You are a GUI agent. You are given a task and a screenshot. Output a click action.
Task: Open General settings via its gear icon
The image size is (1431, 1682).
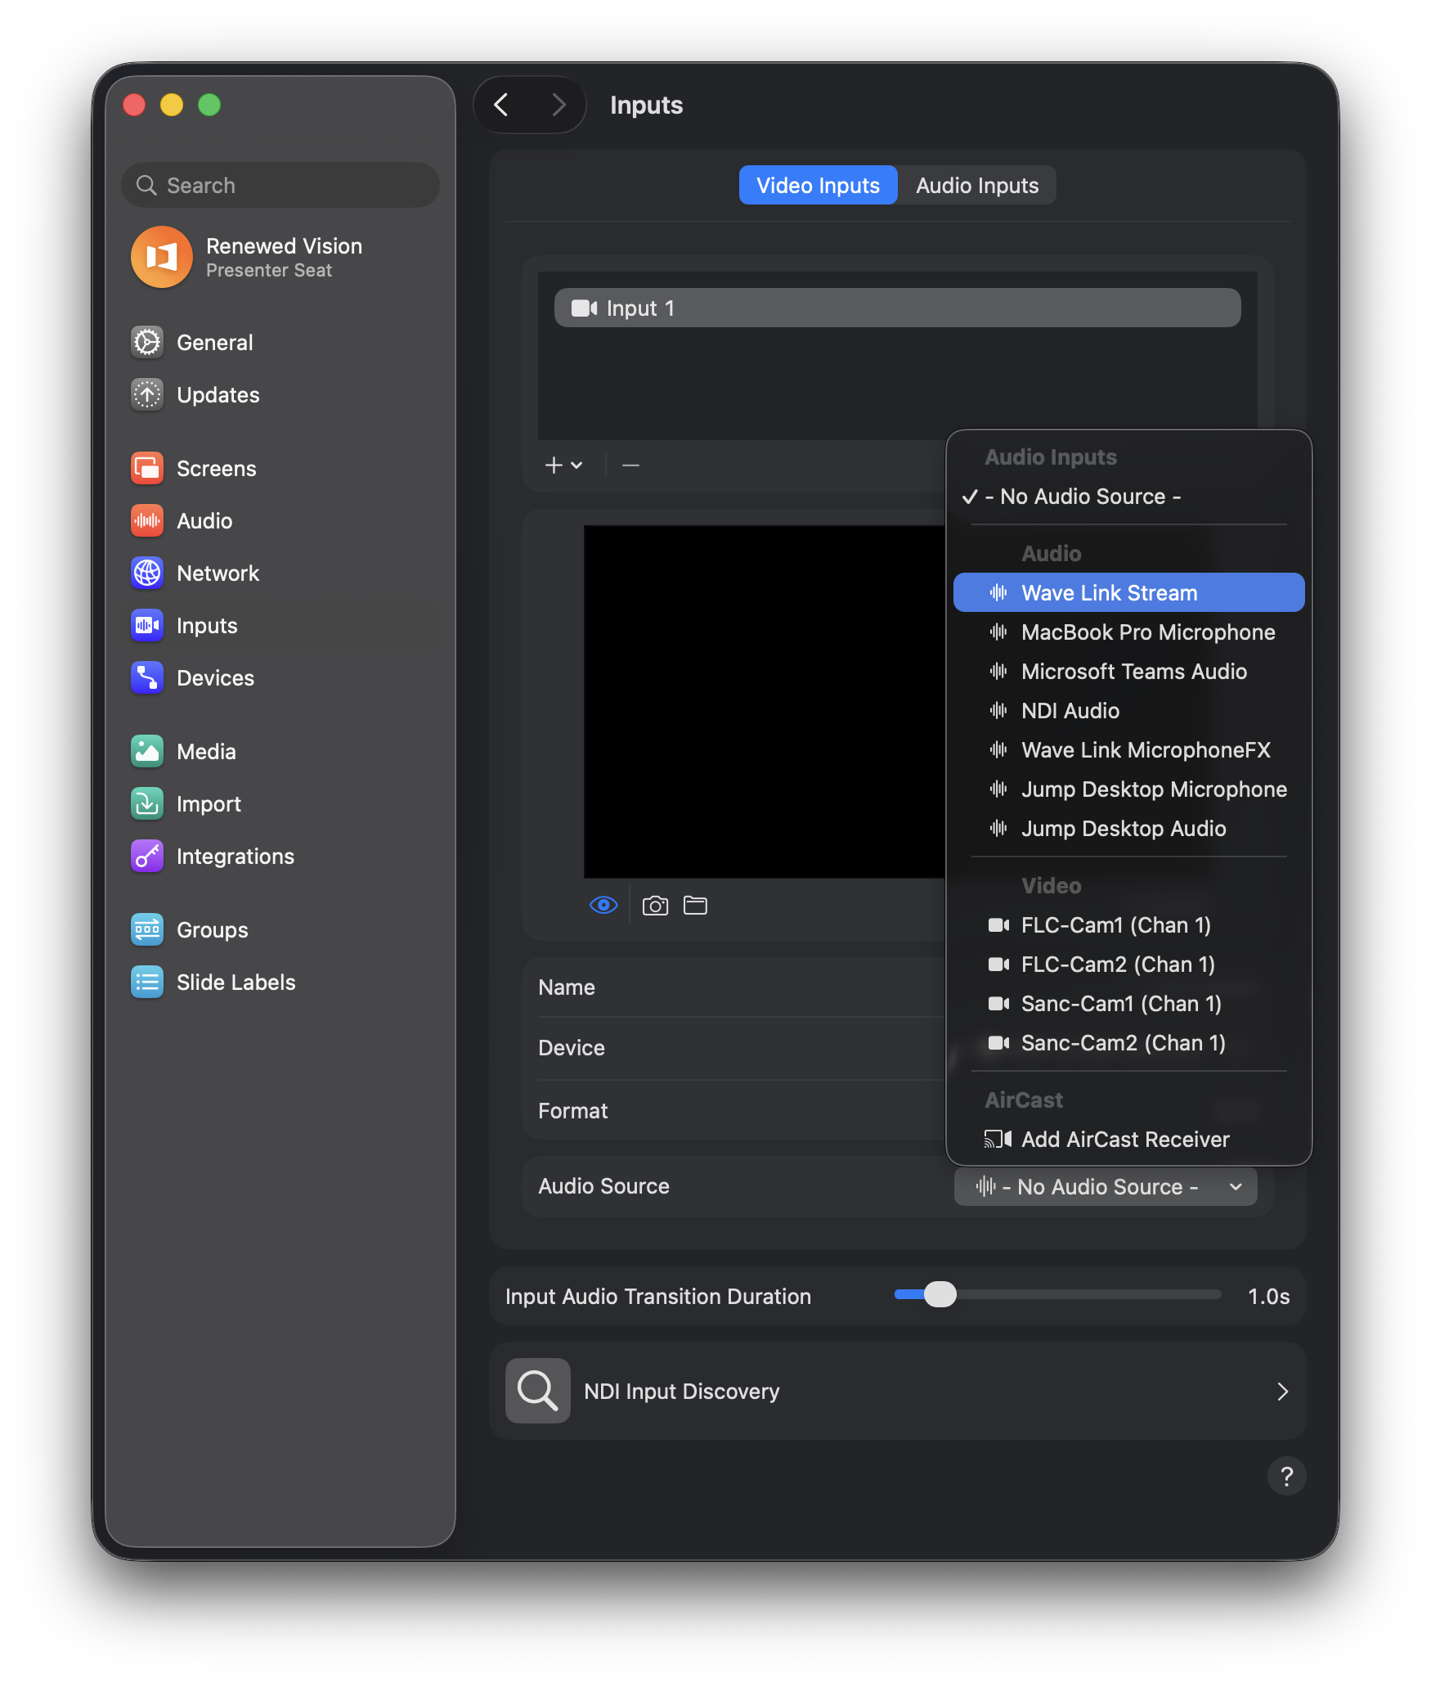[147, 342]
